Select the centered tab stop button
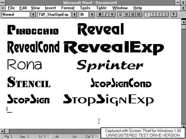The height and width of the screenshot is (139, 186). click(x=153, y=14)
